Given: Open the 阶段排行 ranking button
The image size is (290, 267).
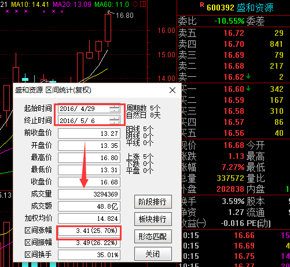Looking at the screenshot, I should (x=153, y=202).
